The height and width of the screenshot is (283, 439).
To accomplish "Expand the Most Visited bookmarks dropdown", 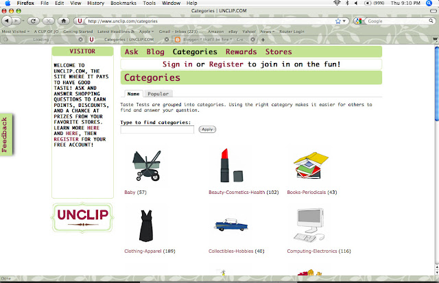I will [15, 32].
